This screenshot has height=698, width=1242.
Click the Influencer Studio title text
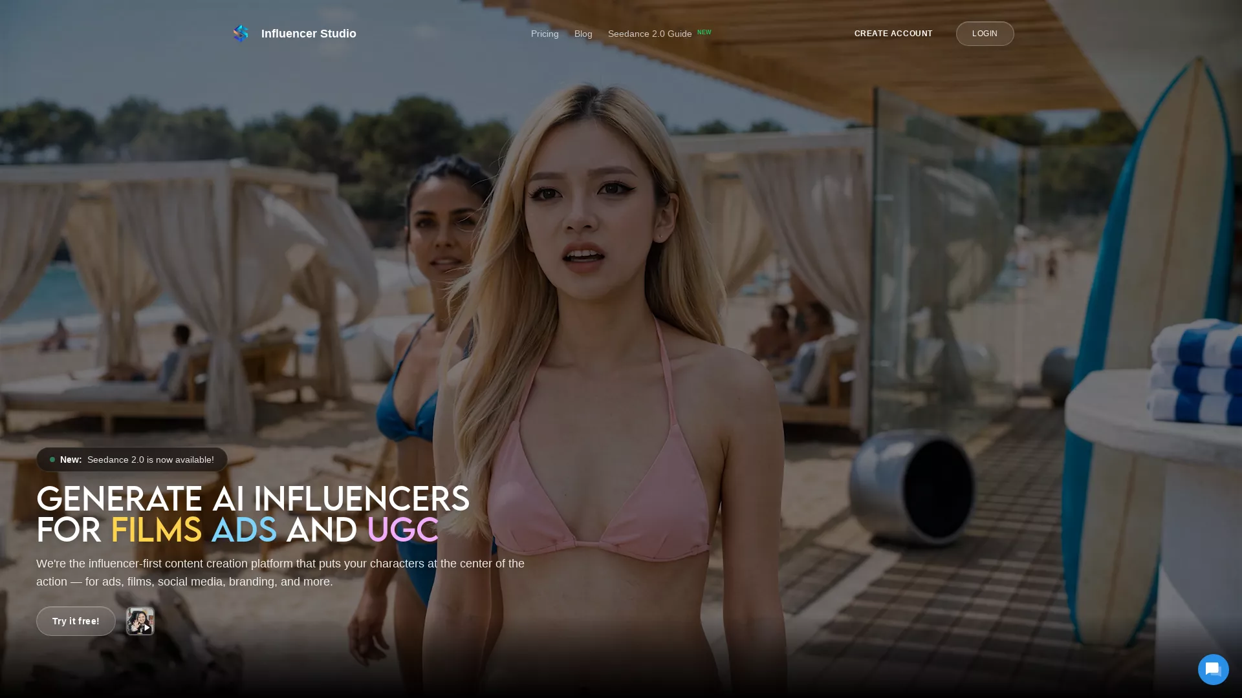click(x=309, y=33)
